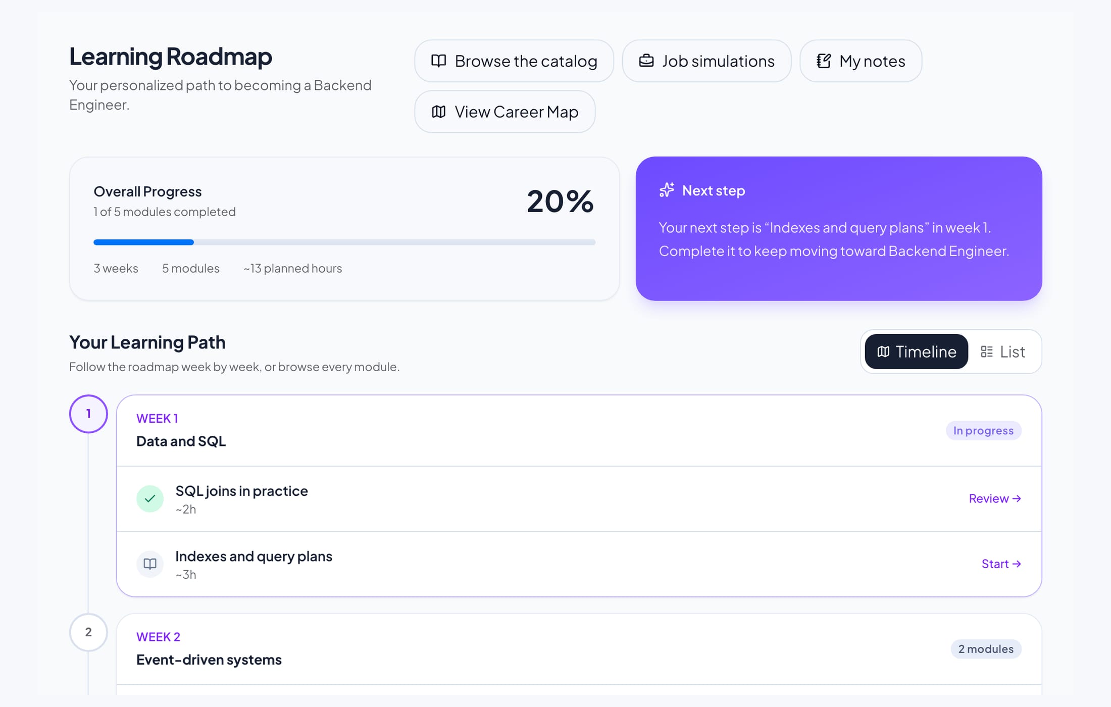This screenshot has height=707, width=1111.
Task: Review the SQL joins in practice module
Action: pos(995,498)
